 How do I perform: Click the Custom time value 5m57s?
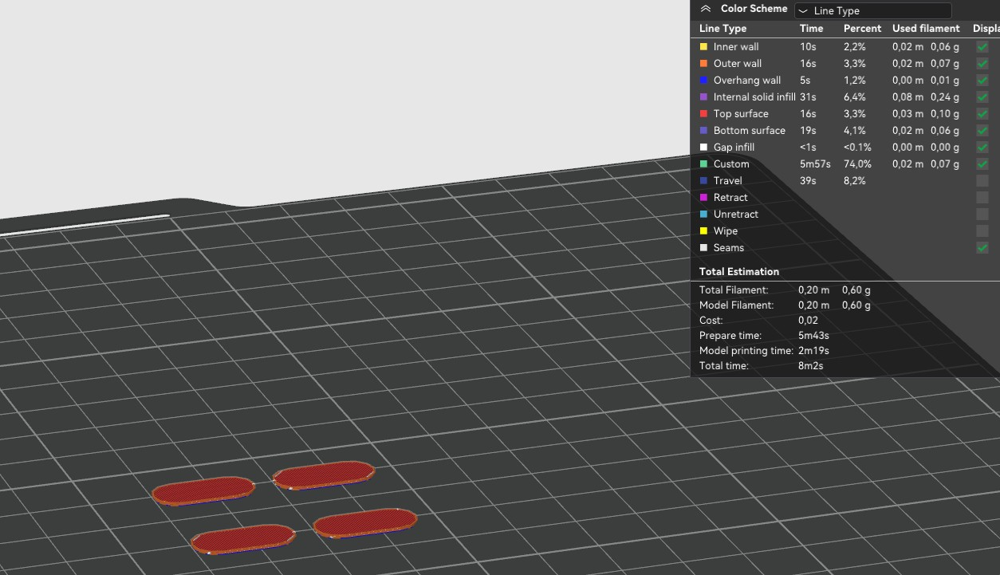coord(815,164)
